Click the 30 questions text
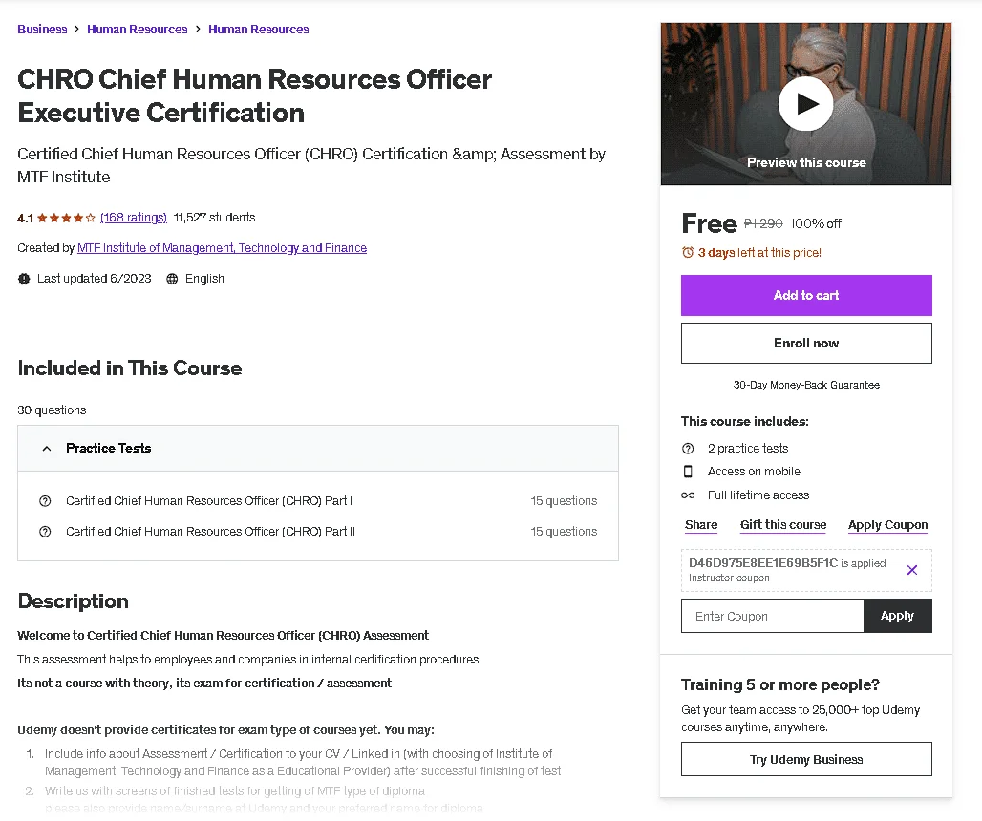The width and height of the screenshot is (982, 821). coord(52,410)
